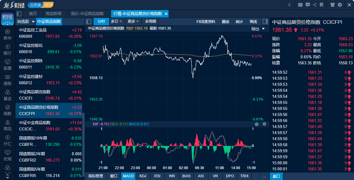Image resolution: width=354 pixels, height=180 pixels.
Task: Open the mail envelope icon in title bar
Action: pos(300,5)
